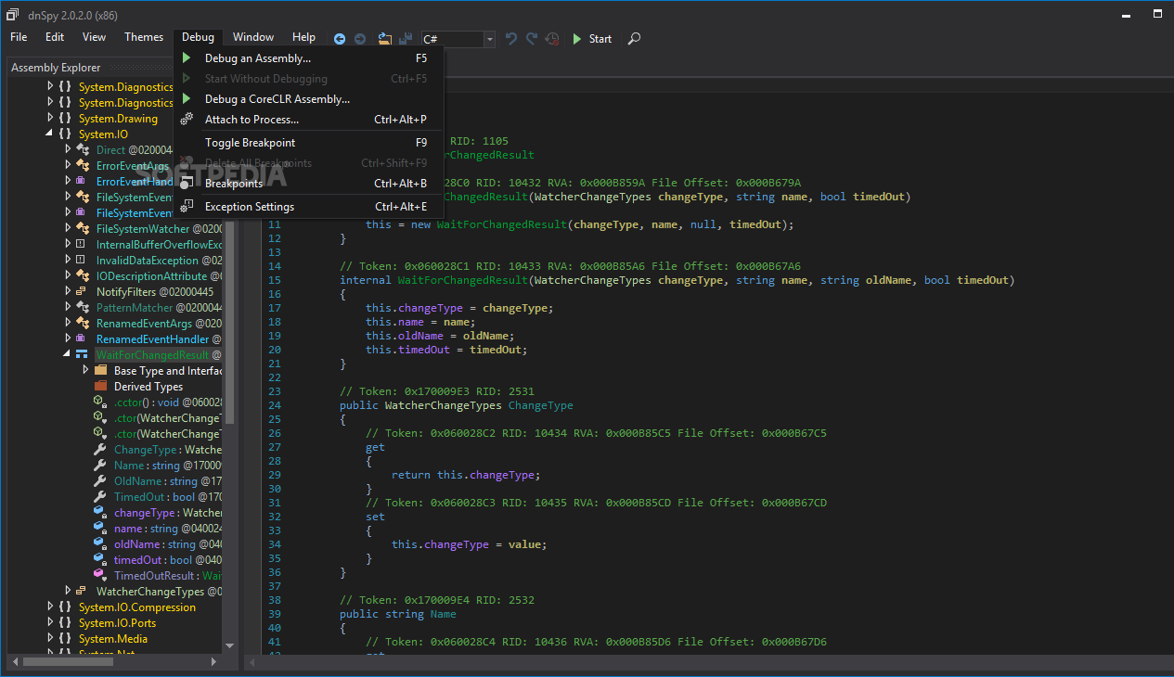Click the Save All floppy disk icon
This screenshot has width=1174, height=677.
point(406,39)
